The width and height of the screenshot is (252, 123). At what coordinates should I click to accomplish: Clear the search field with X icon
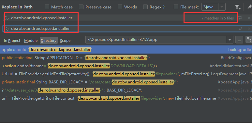tap(249, 18)
